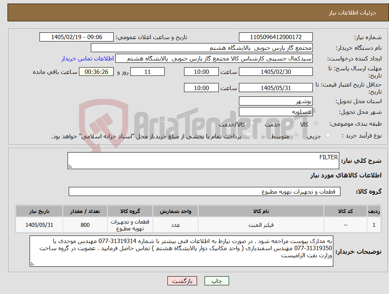The height and width of the screenshot is (294, 389).
Task: Click the price validity time 10:00 field
Action: coord(201,88)
